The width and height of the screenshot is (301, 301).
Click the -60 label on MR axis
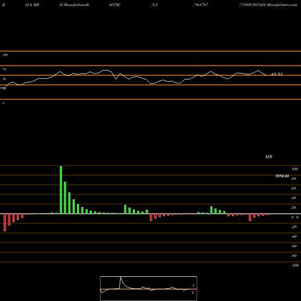click(x=294, y=246)
